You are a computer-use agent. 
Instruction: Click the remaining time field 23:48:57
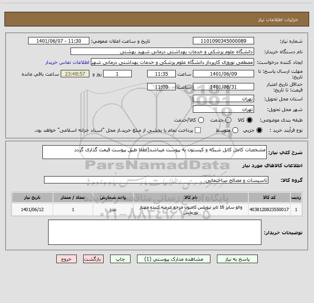(x=75, y=74)
